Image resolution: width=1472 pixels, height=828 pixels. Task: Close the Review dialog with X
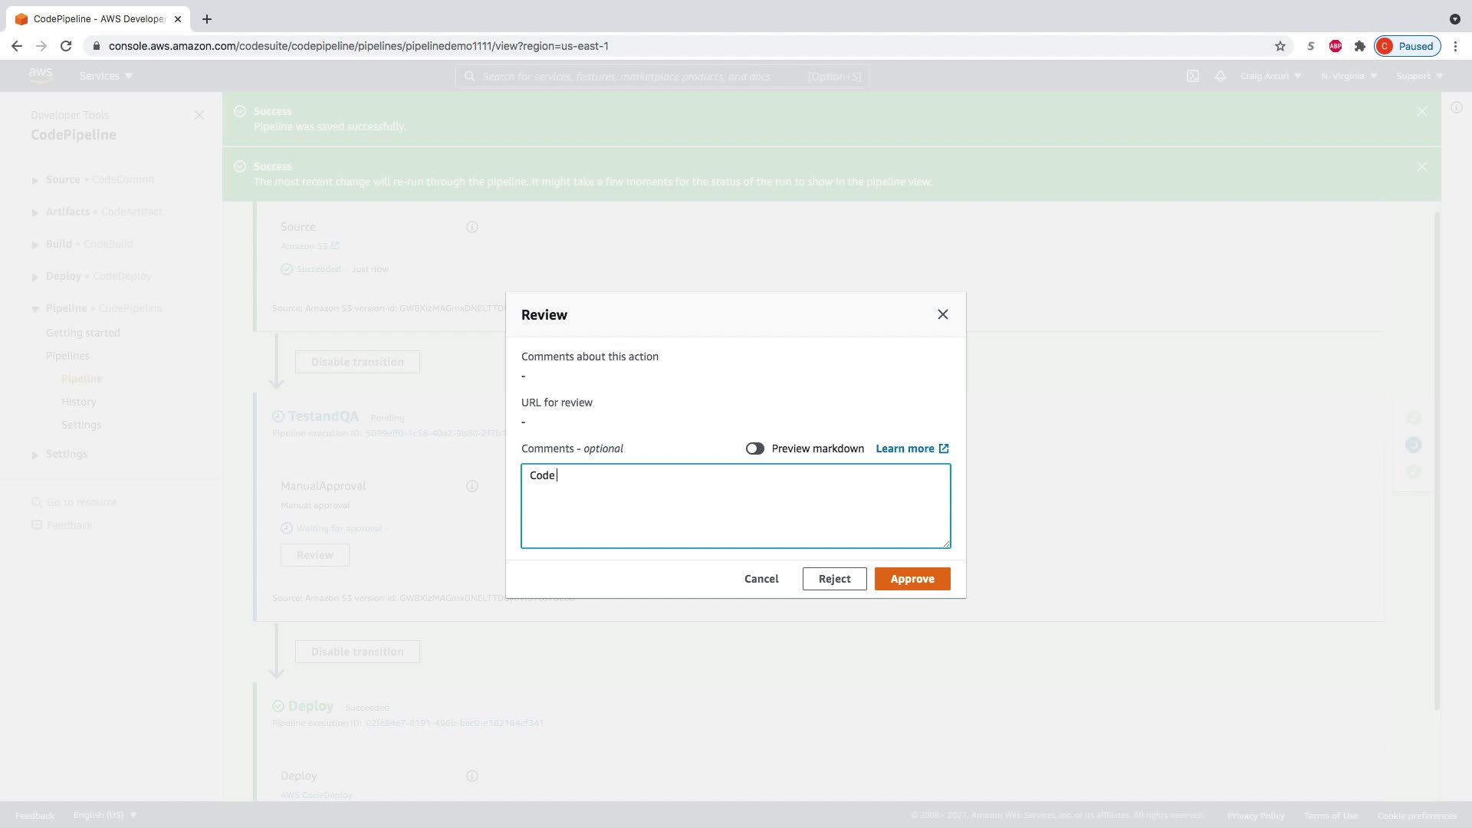click(x=942, y=314)
